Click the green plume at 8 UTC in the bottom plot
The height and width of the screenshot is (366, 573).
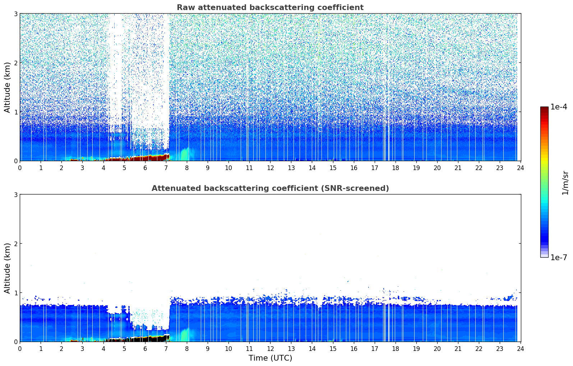pos(185,335)
